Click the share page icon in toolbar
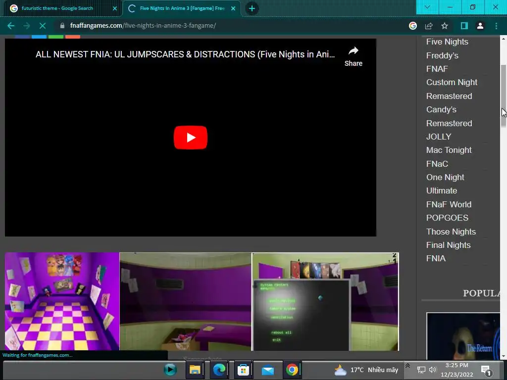 coord(429,26)
